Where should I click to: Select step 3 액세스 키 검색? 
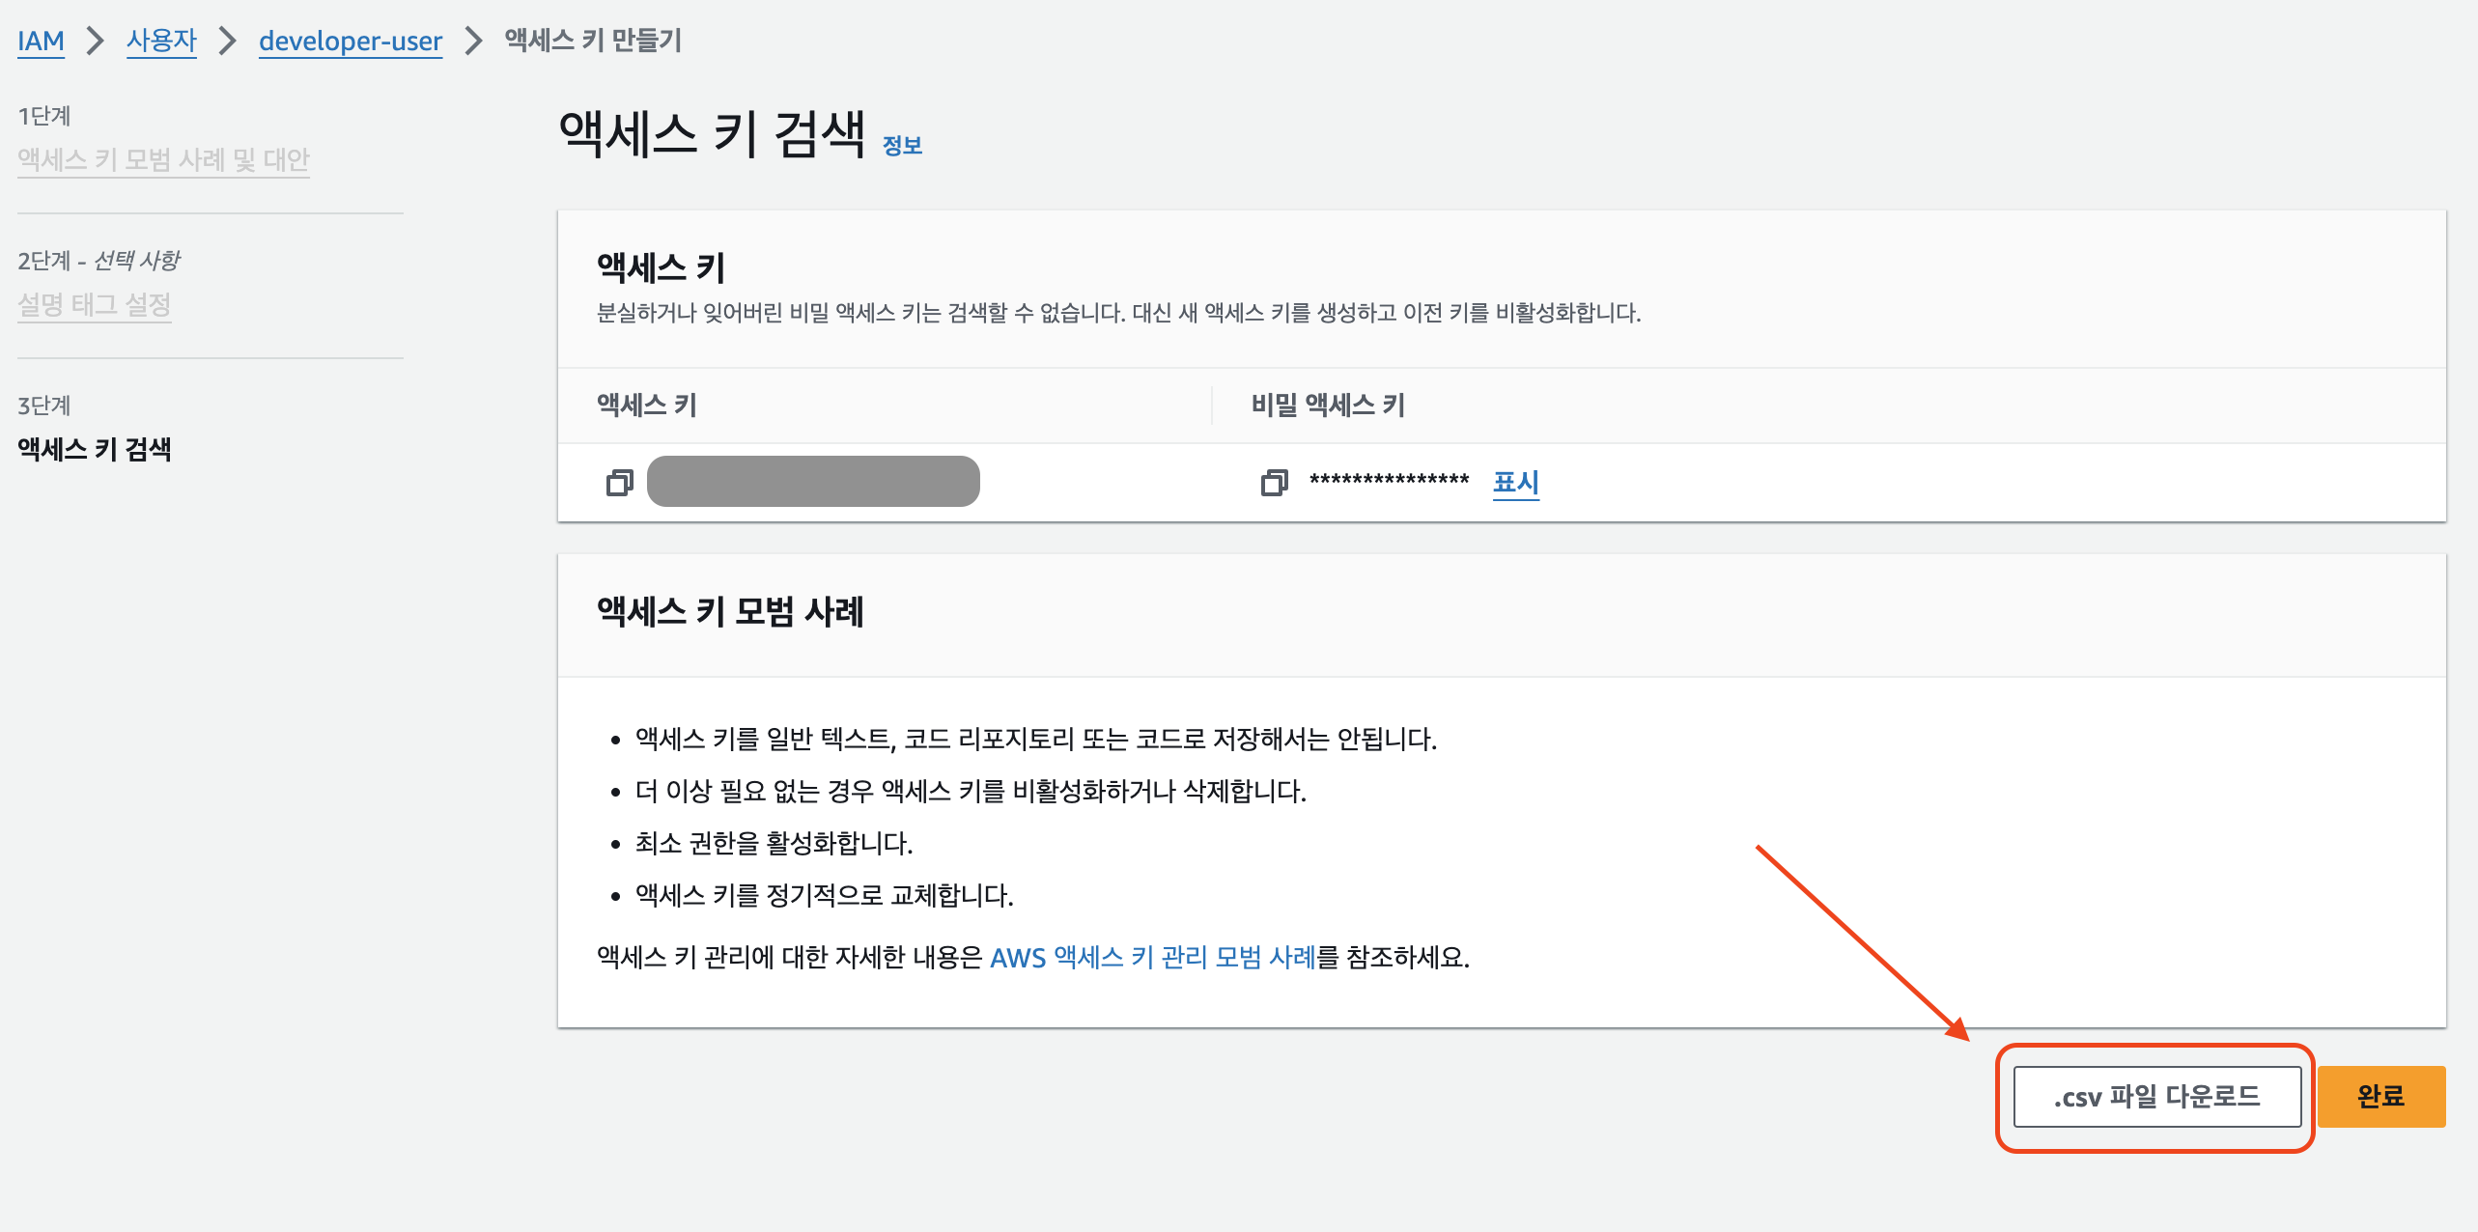tap(94, 449)
